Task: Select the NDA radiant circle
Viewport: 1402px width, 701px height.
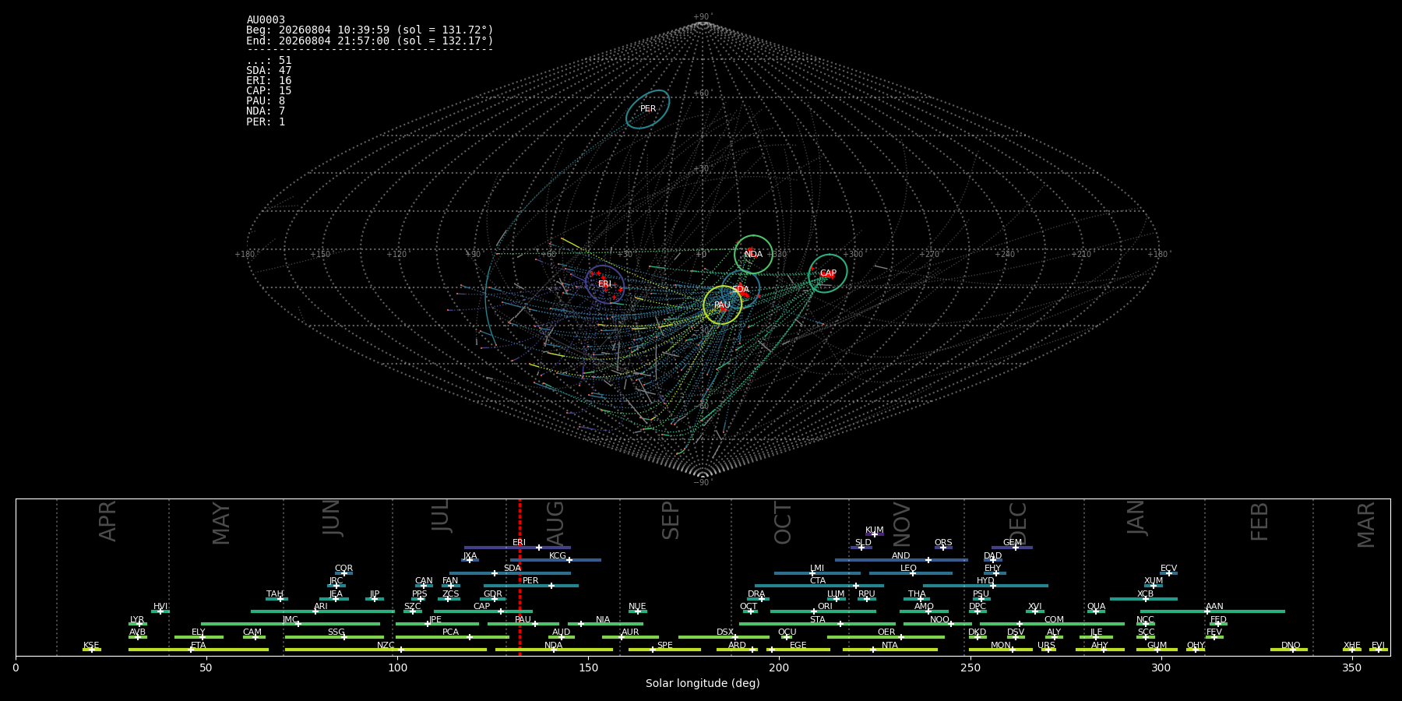Action: 753,254
